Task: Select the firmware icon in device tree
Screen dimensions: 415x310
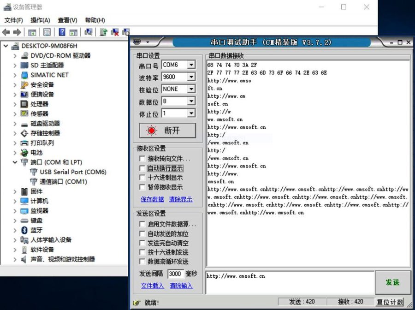Action: [24, 191]
